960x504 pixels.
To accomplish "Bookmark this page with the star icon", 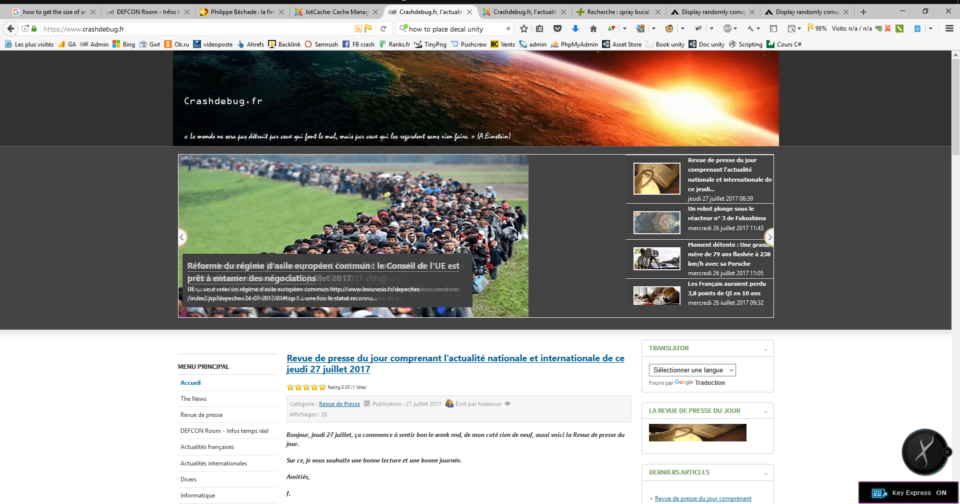I will pos(523,29).
